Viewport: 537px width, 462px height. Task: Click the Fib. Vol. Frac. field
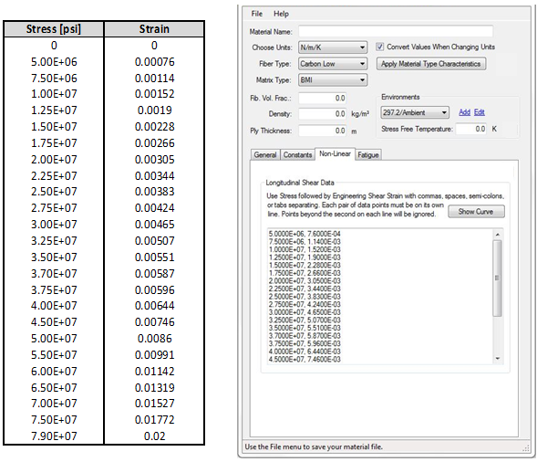pyautogui.click(x=322, y=98)
